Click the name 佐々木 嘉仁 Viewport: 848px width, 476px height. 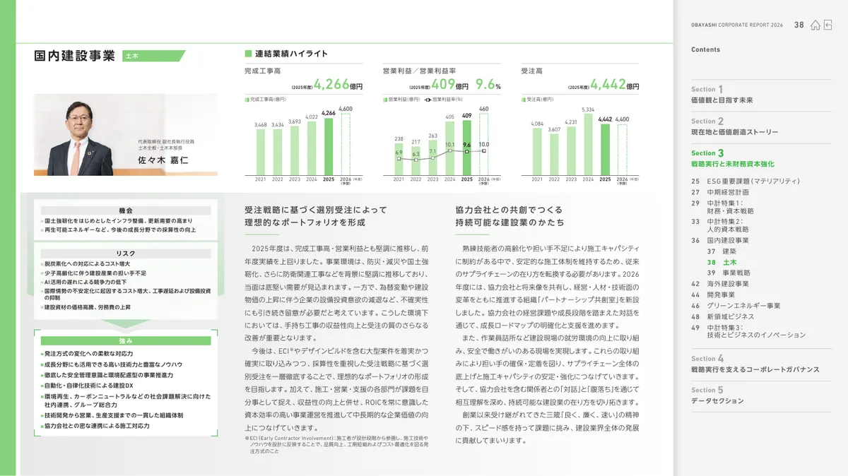(x=163, y=160)
